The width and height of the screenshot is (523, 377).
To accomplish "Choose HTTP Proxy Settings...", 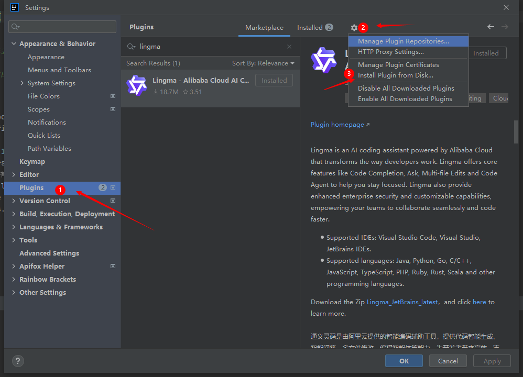I will click(x=408, y=52).
